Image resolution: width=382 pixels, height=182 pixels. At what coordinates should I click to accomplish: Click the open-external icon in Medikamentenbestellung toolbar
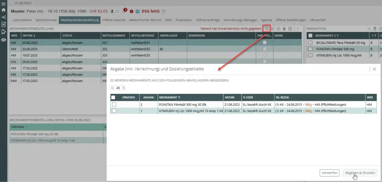pos(273,29)
